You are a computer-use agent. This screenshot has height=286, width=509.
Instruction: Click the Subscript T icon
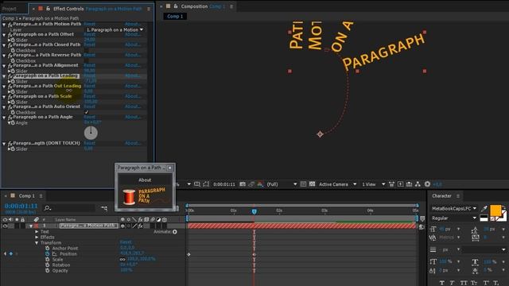[496, 283]
